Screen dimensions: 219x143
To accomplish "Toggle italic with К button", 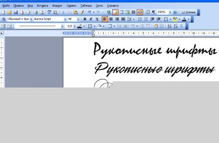I will 91,19.
